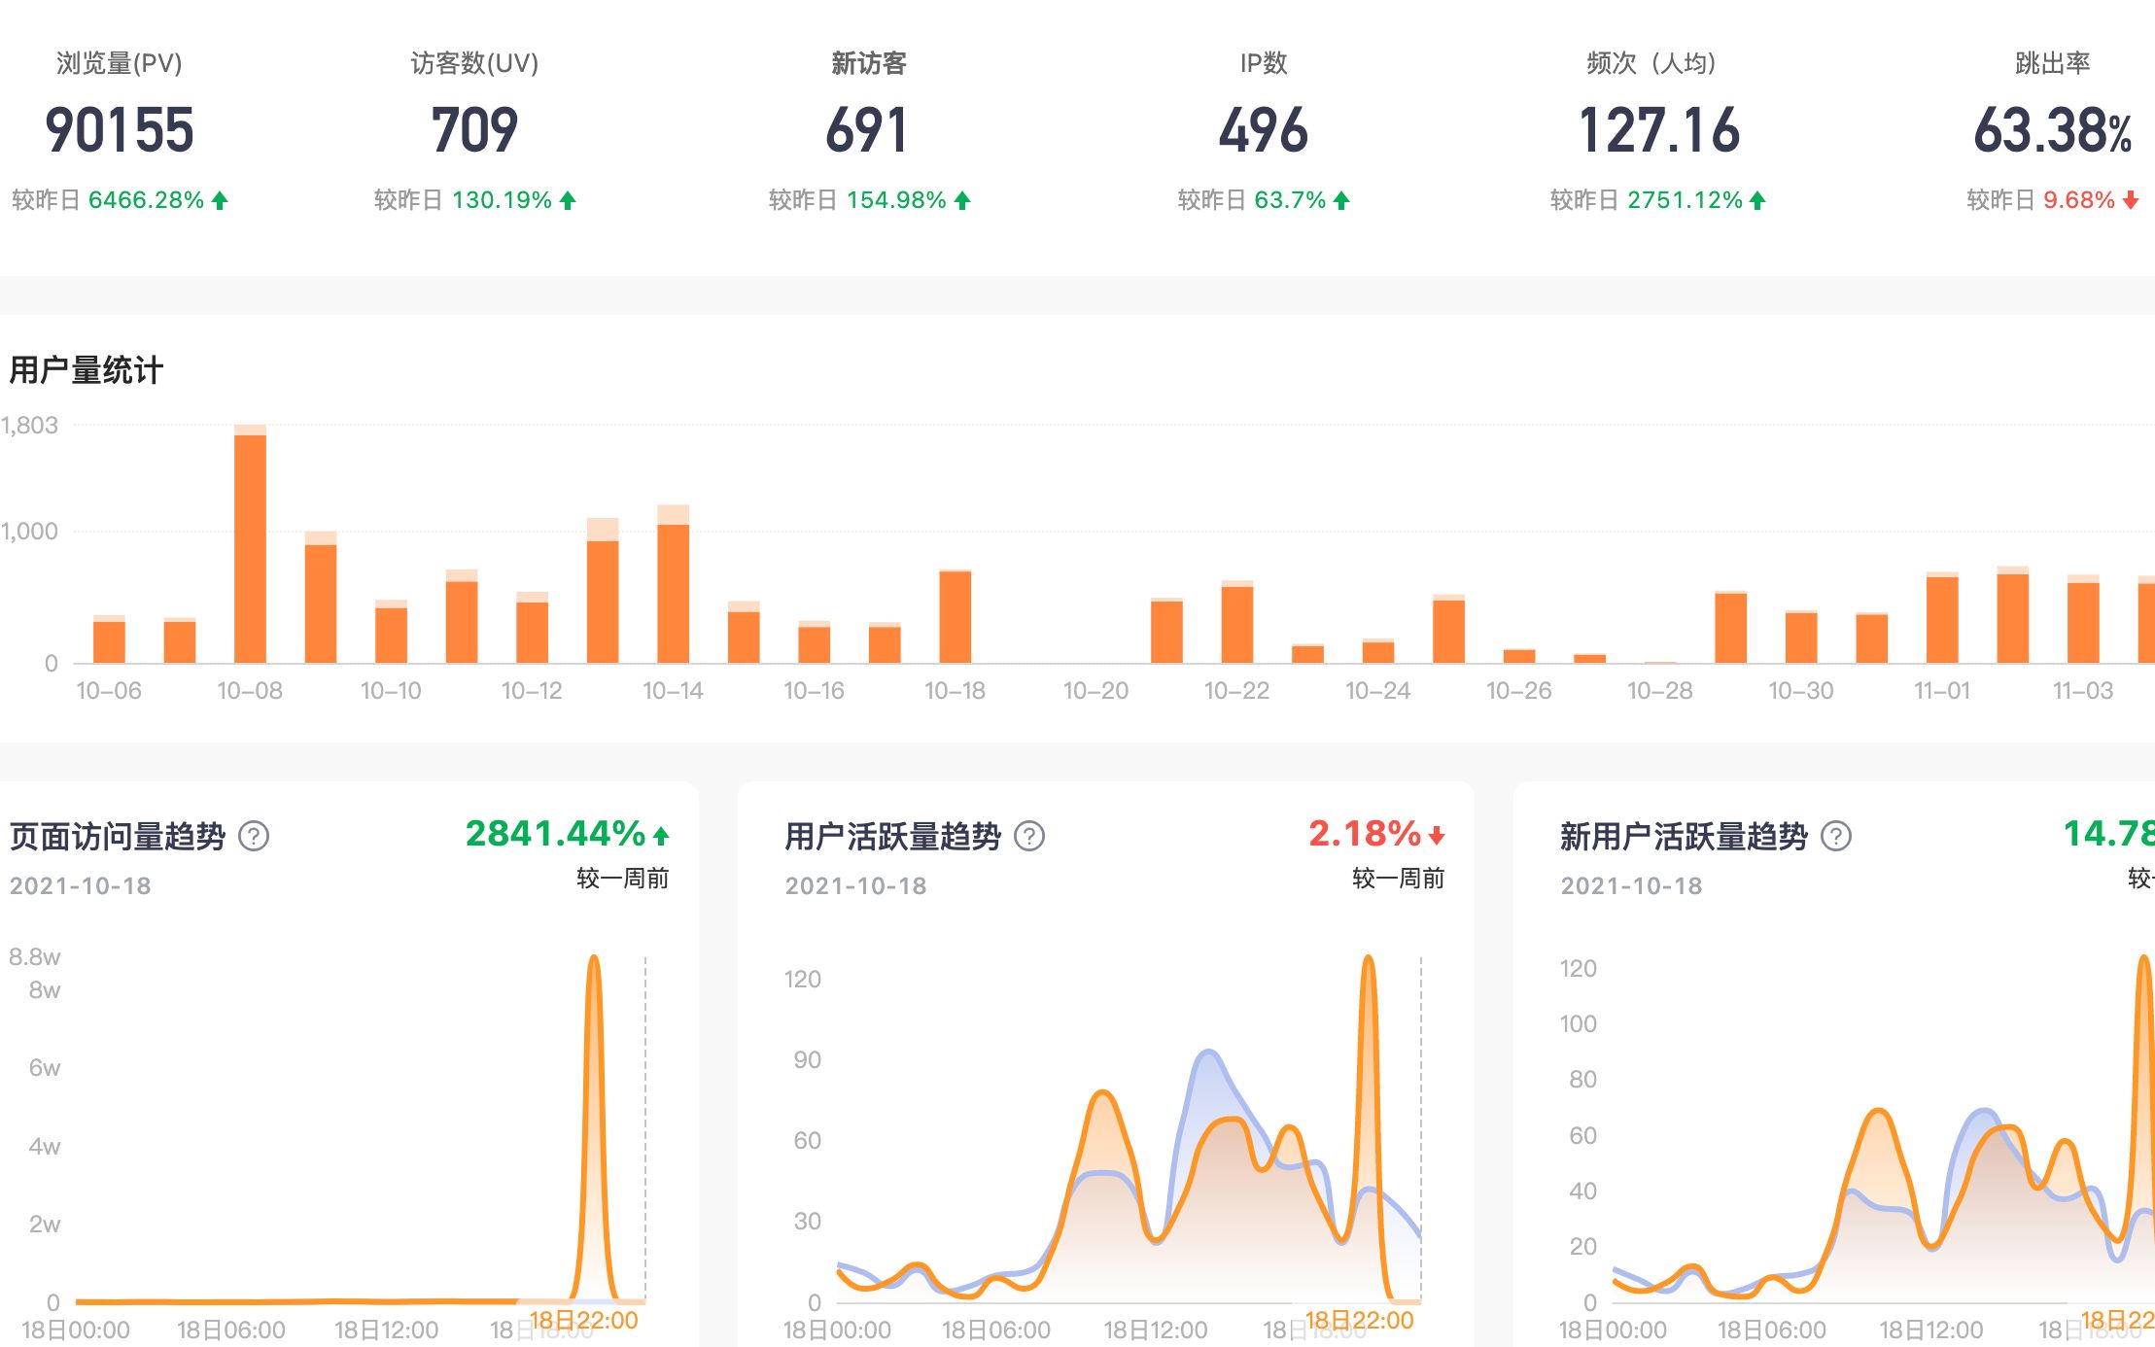The width and height of the screenshot is (2155, 1347).
Task: Click the 1,803 y-axis label
Action: click(29, 426)
